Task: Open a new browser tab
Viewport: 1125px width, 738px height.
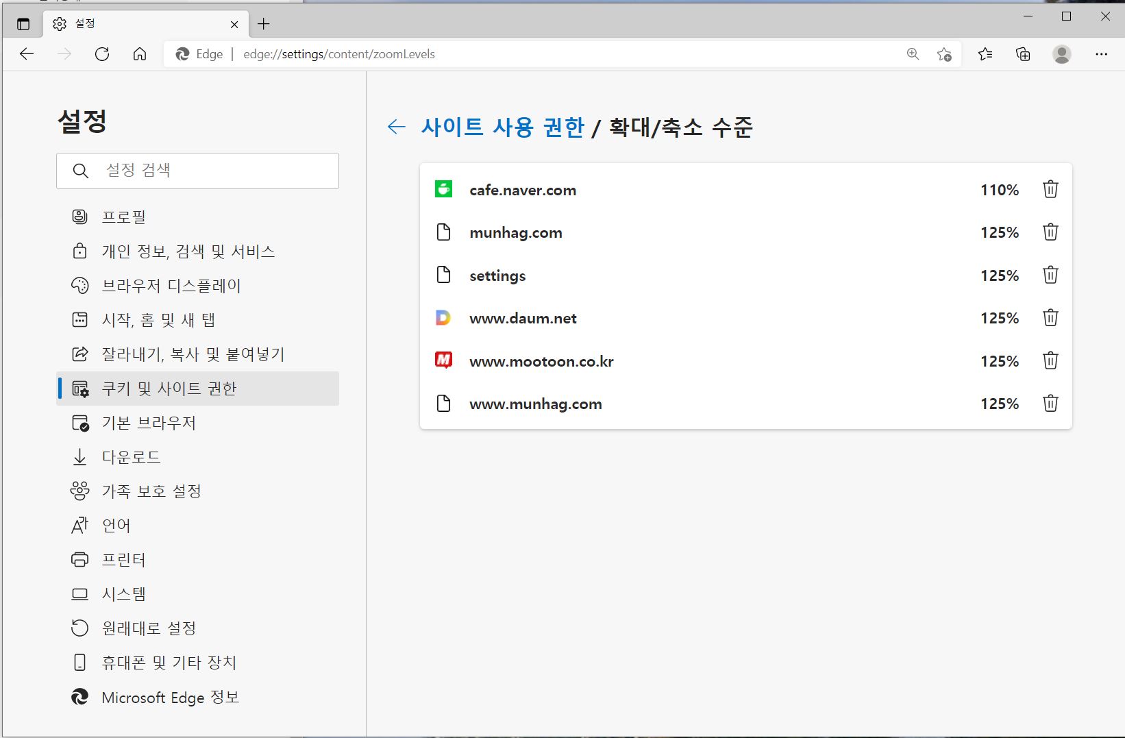Action: [264, 24]
